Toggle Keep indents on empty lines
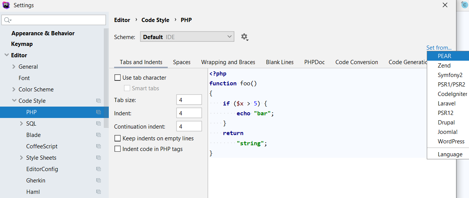 pyautogui.click(x=118, y=138)
